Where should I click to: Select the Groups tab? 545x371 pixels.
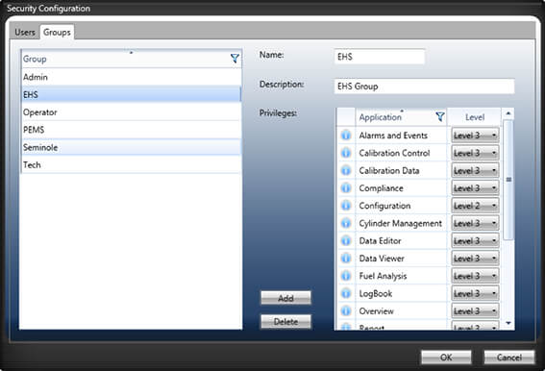click(57, 33)
